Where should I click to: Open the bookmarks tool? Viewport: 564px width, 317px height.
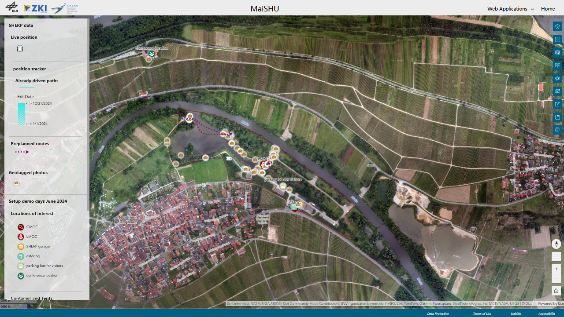point(557,117)
